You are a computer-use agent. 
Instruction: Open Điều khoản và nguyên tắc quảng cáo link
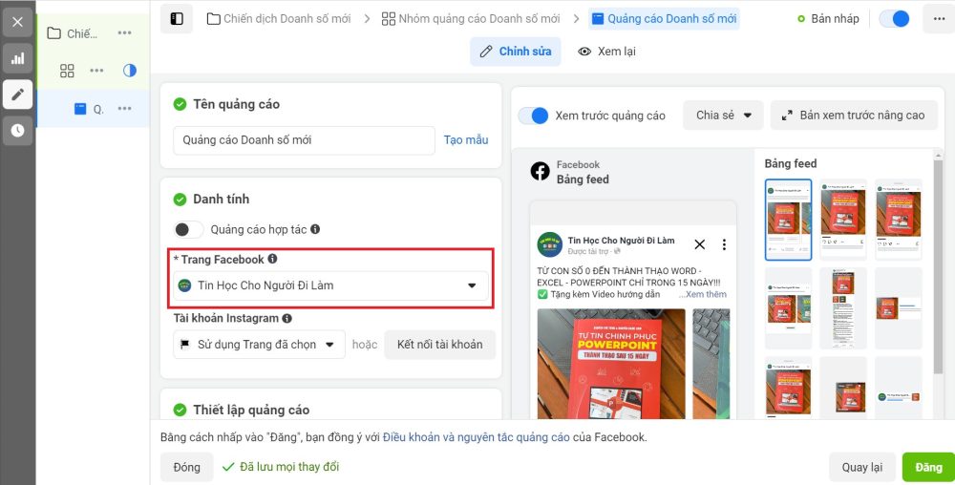pos(477,437)
